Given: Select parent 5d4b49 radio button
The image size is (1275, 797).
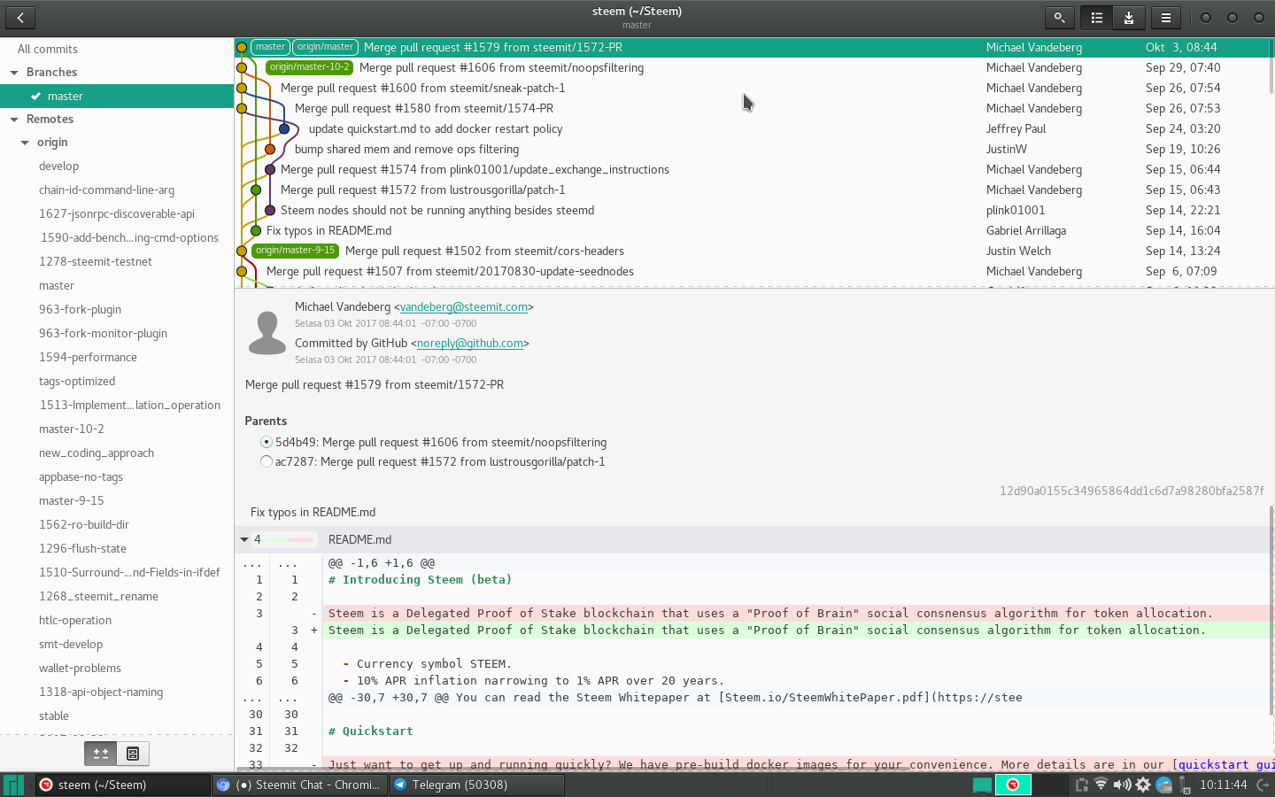Looking at the screenshot, I should [267, 442].
